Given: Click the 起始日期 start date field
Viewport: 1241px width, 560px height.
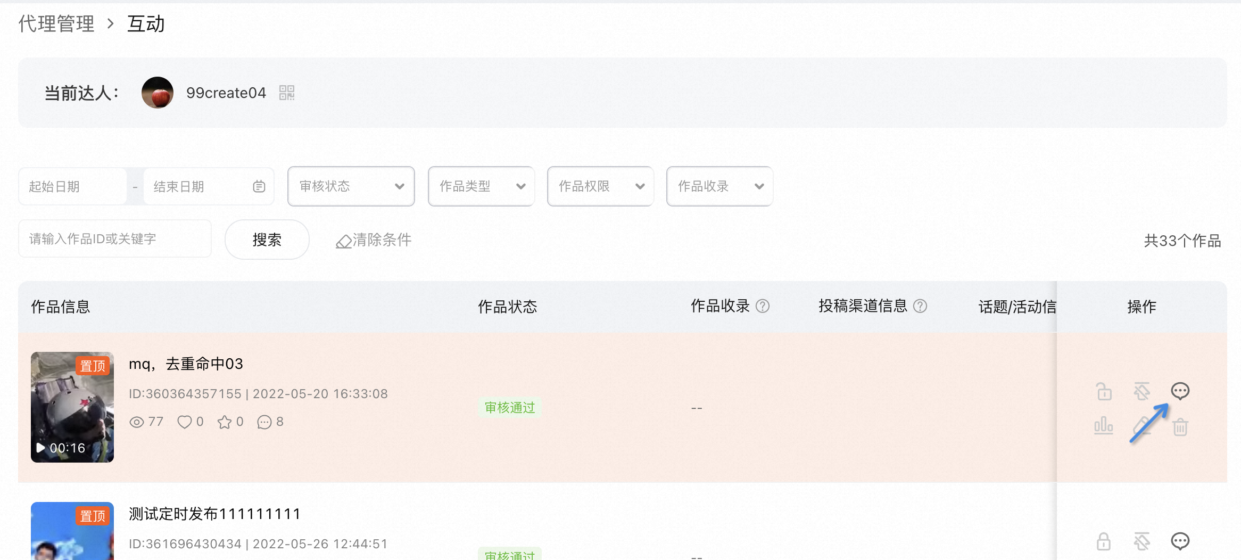Looking at the screenshot, I should (x=73, y=186).
